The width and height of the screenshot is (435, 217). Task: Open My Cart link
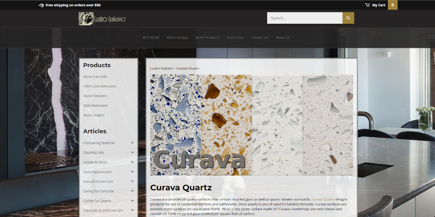point(379,5)
